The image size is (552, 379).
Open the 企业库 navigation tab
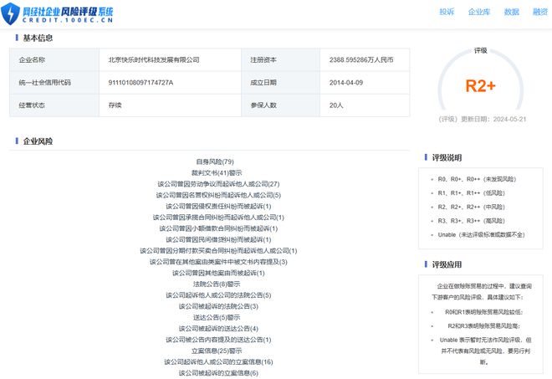point(478,12)
